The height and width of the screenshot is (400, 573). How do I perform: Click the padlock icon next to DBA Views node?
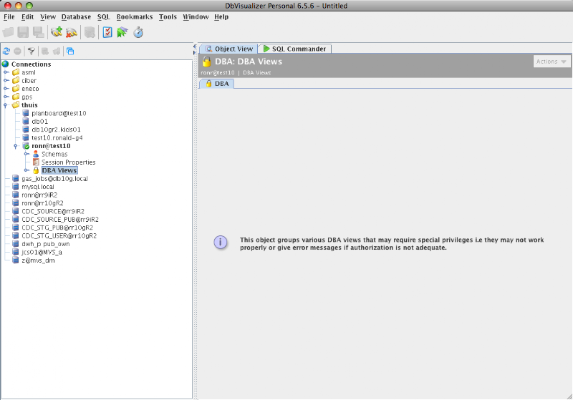click(x=36, y=170)
